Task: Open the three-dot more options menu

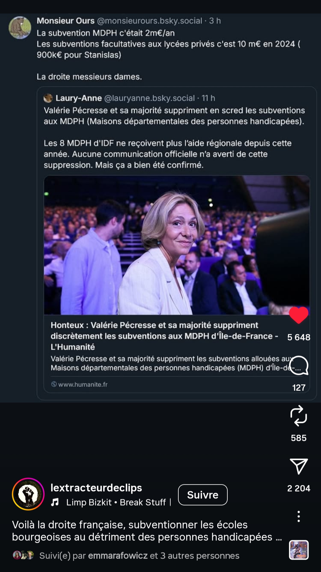Action: (298, 516)
